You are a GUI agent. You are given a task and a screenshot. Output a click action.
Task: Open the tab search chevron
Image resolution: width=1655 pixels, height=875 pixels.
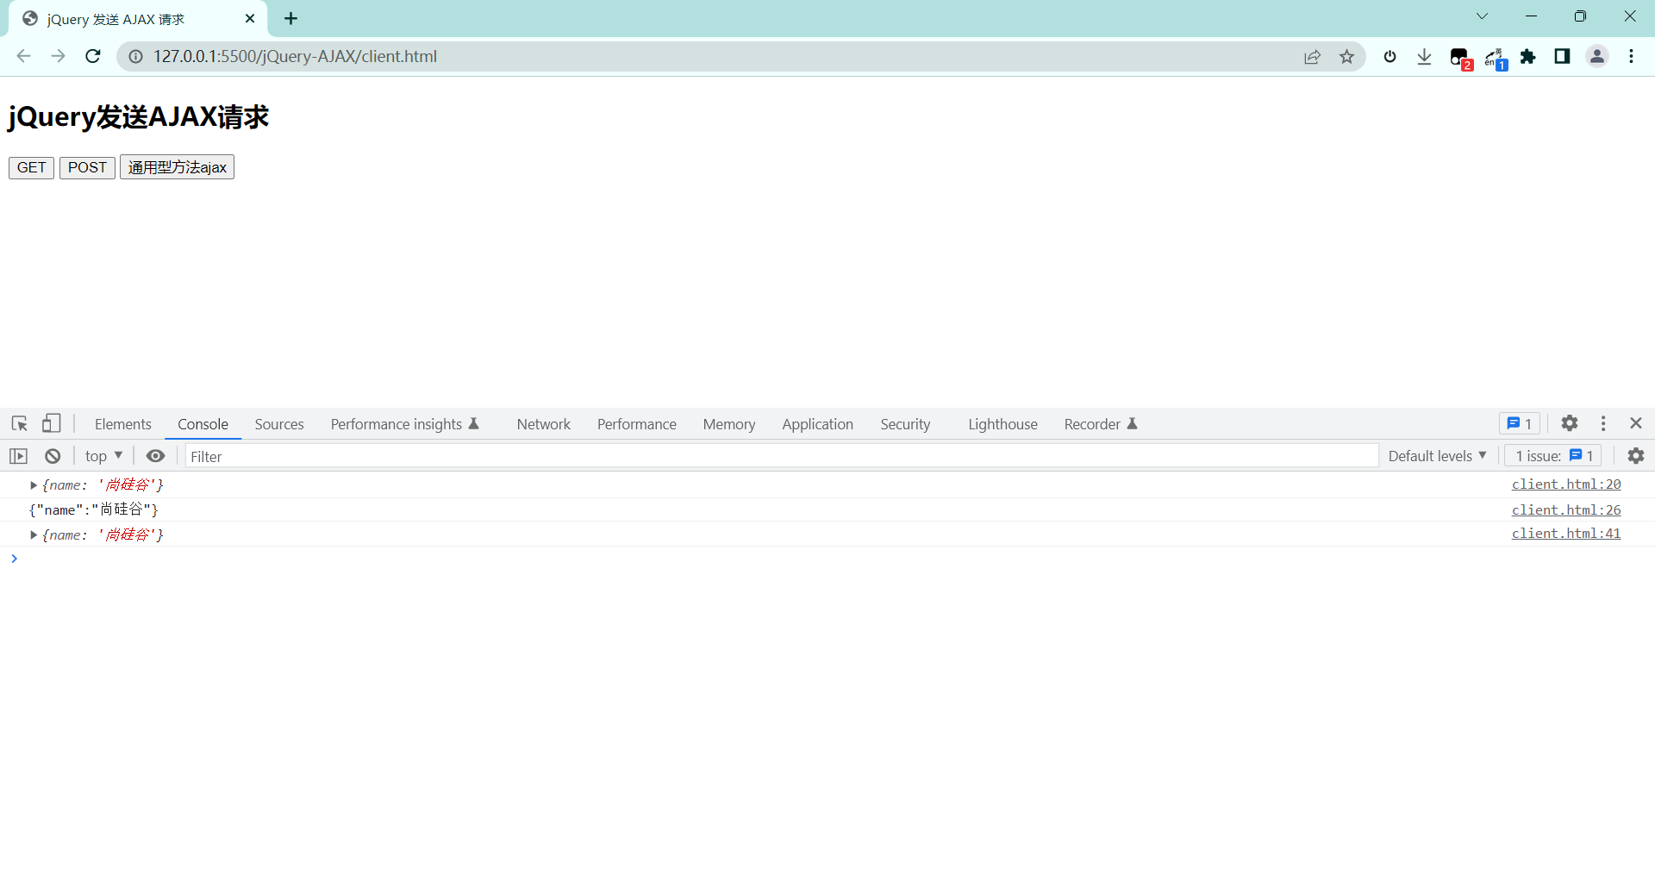click(1482, 16)
